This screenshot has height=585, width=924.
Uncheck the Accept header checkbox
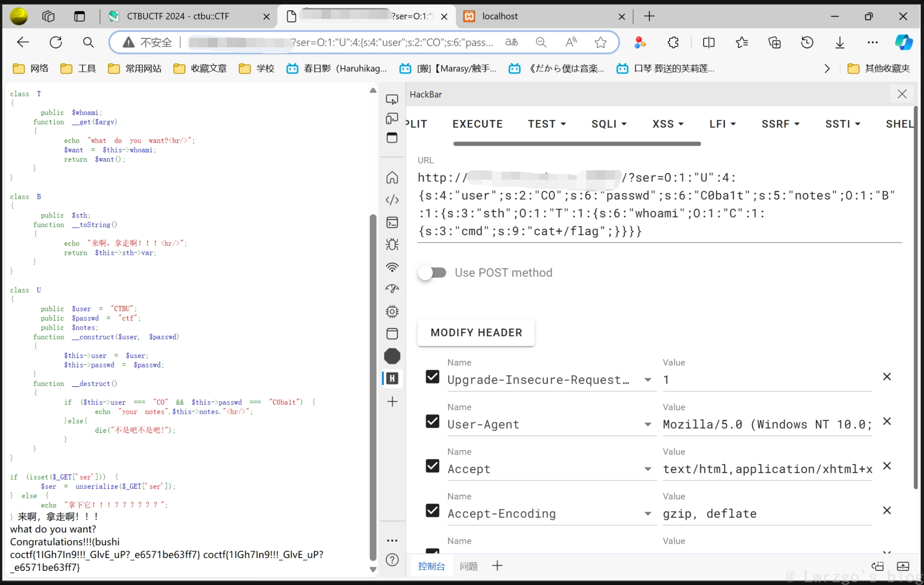click(432, 466)
